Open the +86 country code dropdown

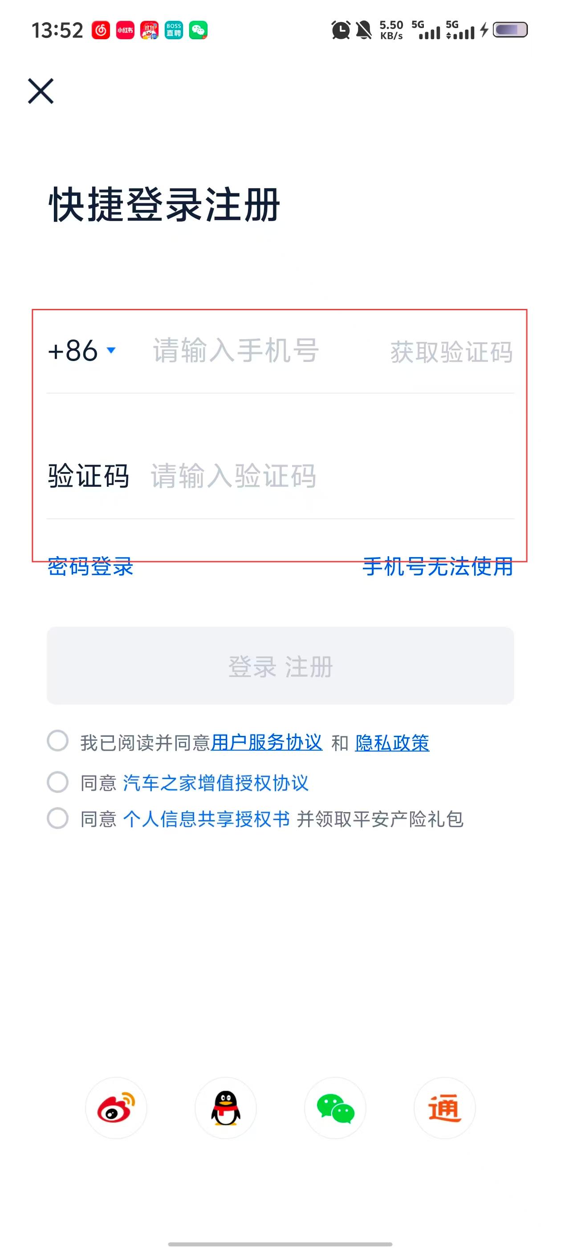coord(81,350)
